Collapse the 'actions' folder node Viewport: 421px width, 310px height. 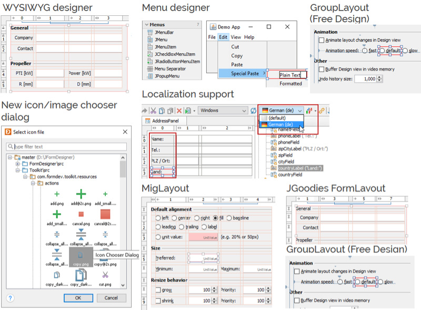(33, 183)
